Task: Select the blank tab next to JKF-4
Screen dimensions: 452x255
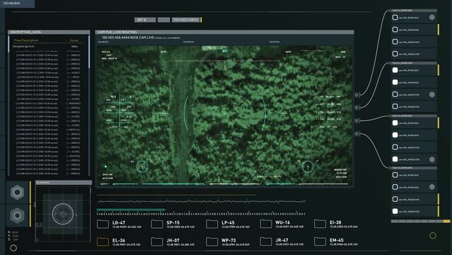Action: point(163,20)
